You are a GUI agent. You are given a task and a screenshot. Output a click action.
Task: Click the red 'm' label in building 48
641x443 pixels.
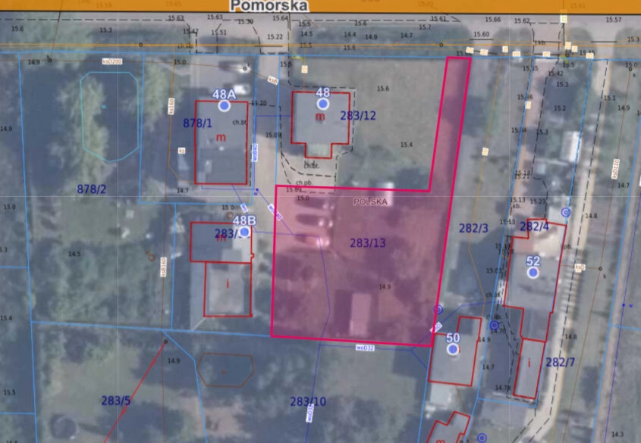click(x=320, y=117)
